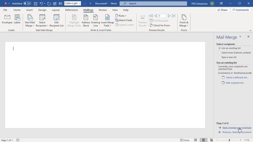253x142 pixels.
Task: Switch to the Review tab
Action: [103, 10]
